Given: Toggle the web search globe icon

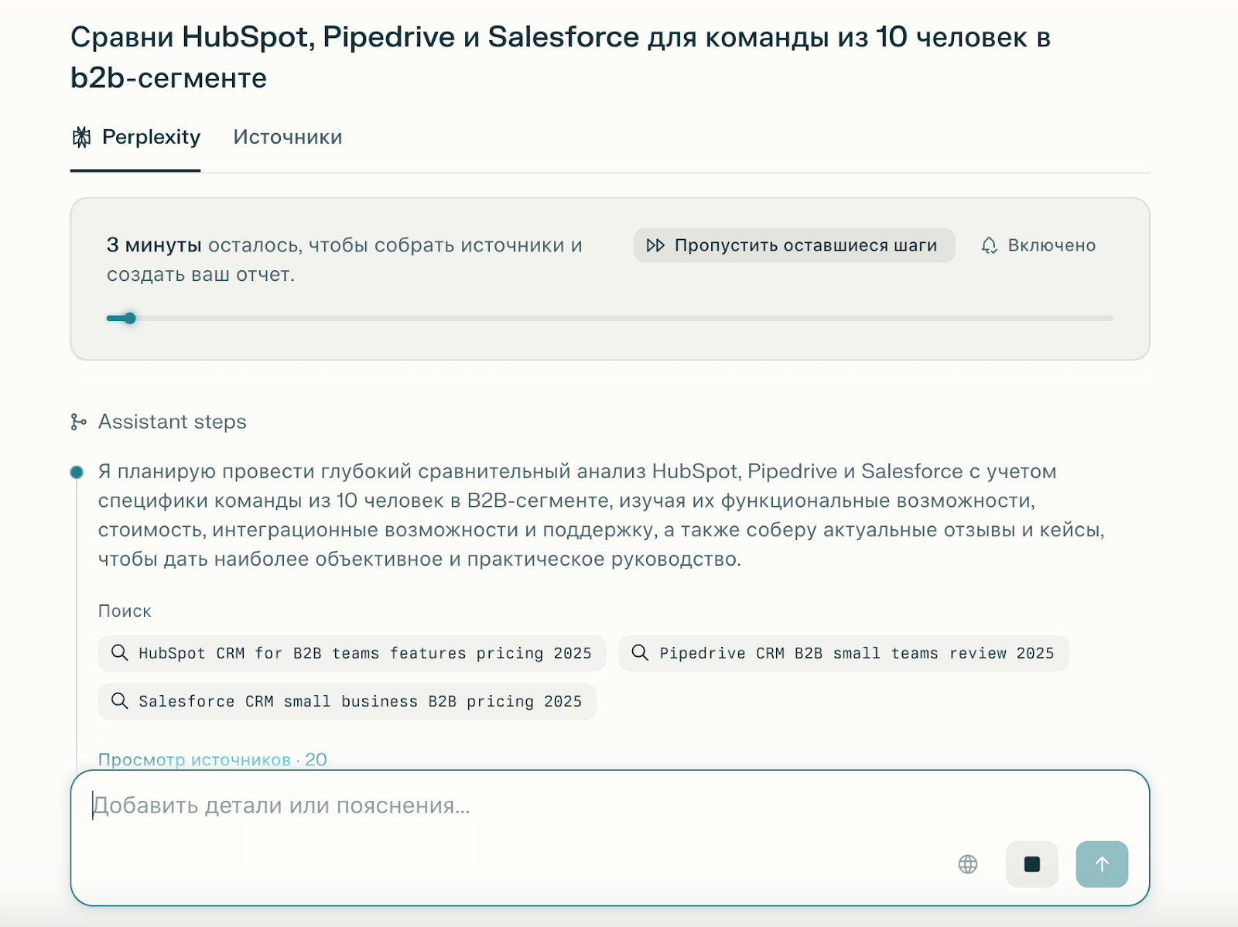Looking at the screenshot, I should [x=967, y=864].
